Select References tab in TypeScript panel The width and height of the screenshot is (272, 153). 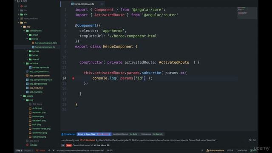point(152,134)
